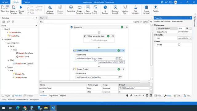Open the Error List panel

tap(11, 99)
